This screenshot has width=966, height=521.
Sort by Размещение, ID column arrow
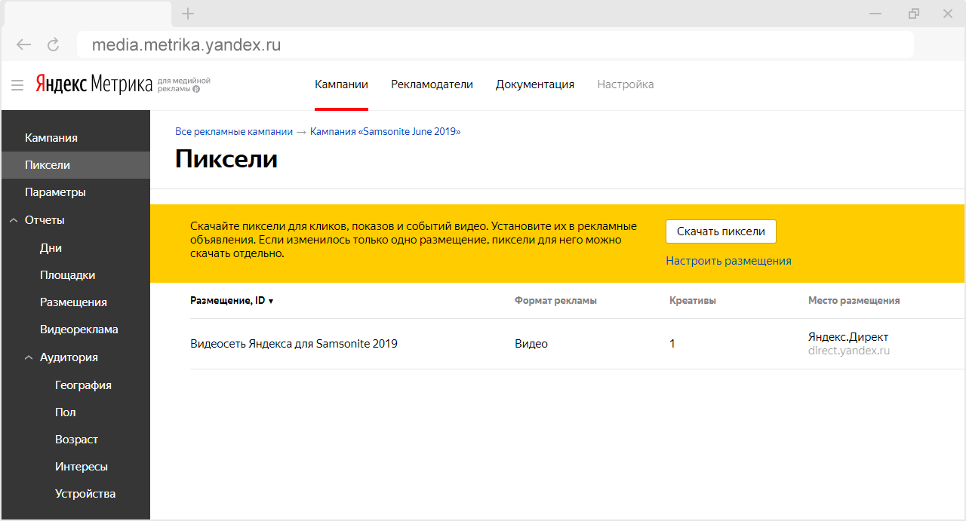click(x=271, y=301)
